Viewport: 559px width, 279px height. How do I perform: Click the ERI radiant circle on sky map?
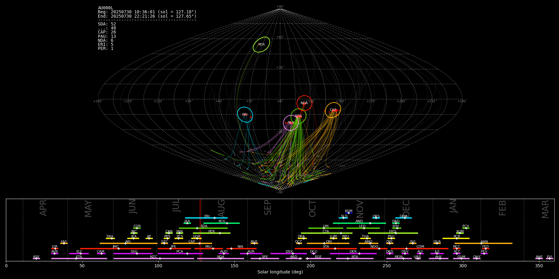click(x=245, y=115)
